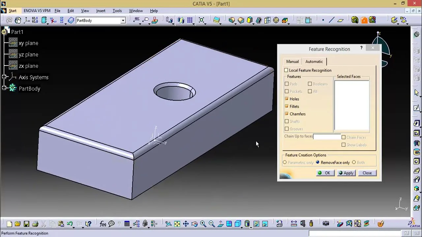The image size is (422, 237).
Task: Select the xy plane in the tree
Action: tap(28, 43)
